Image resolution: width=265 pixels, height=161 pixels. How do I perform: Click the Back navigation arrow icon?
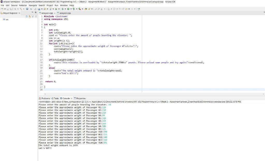[126, 9]
